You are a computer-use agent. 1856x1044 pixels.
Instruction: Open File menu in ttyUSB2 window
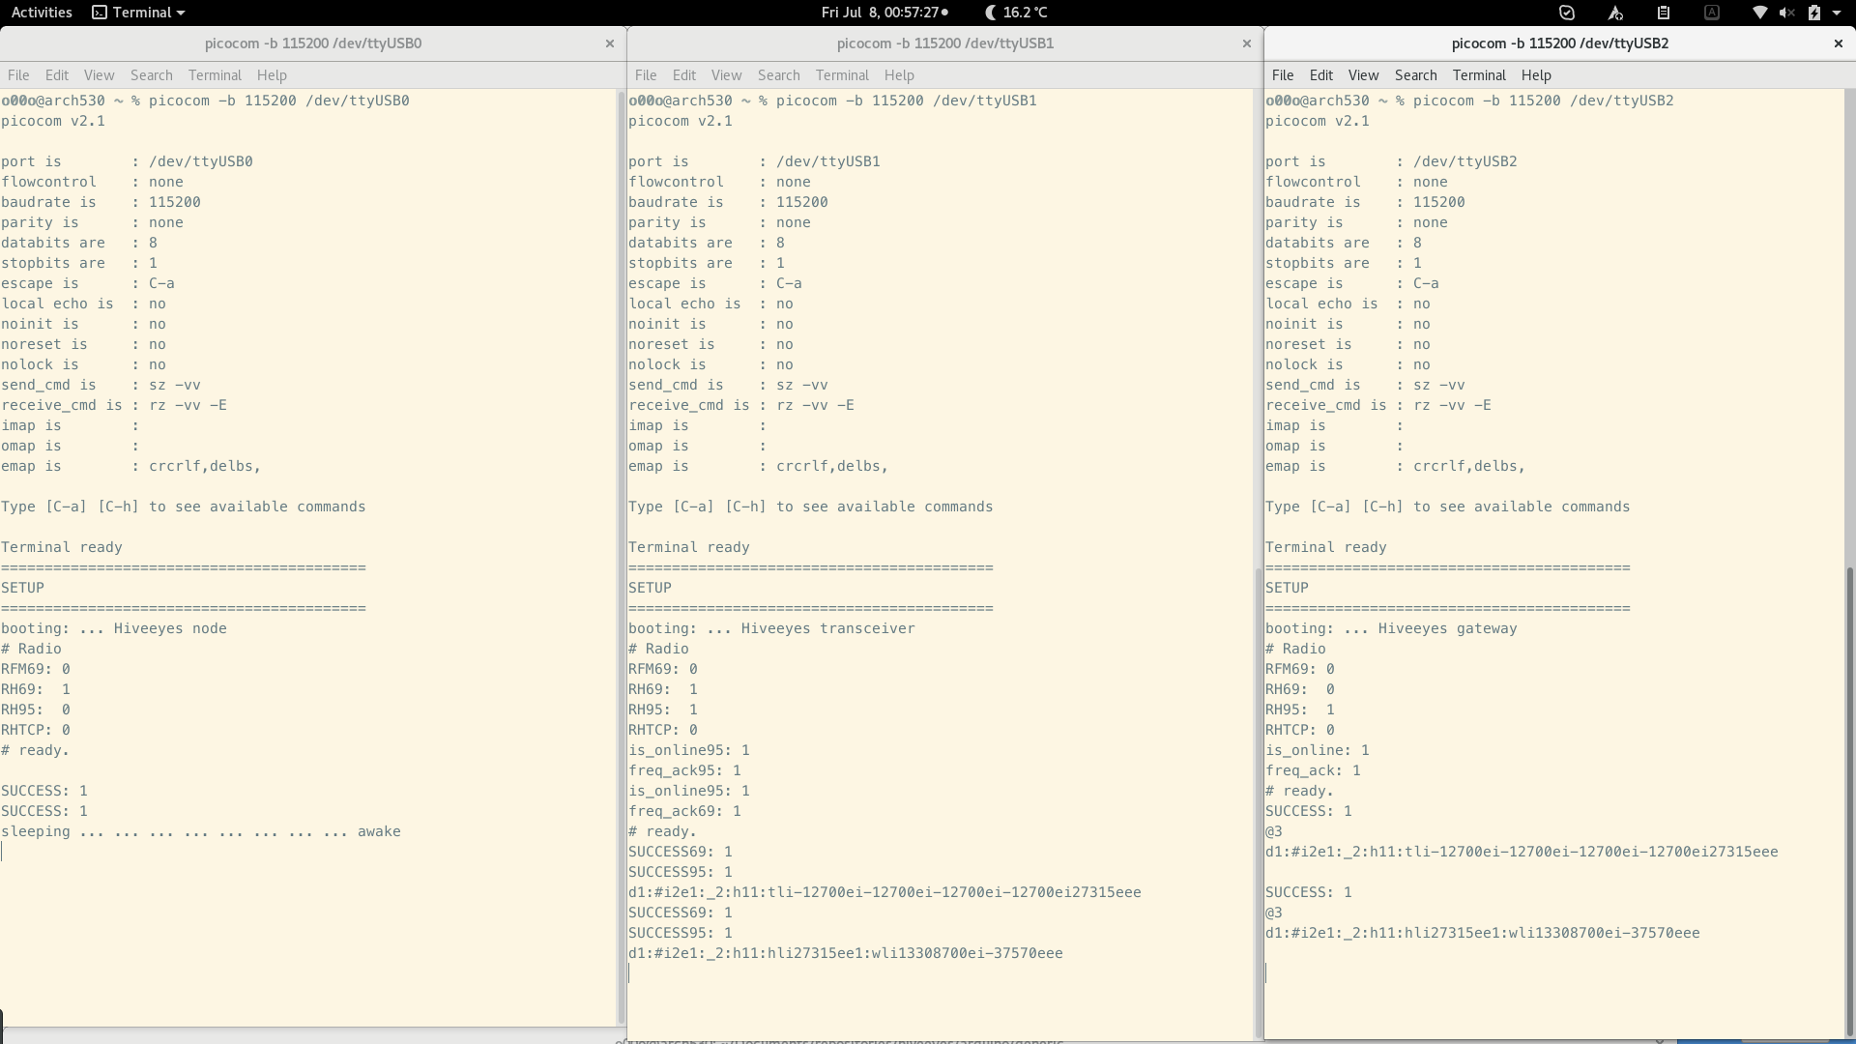point(1283,75)
